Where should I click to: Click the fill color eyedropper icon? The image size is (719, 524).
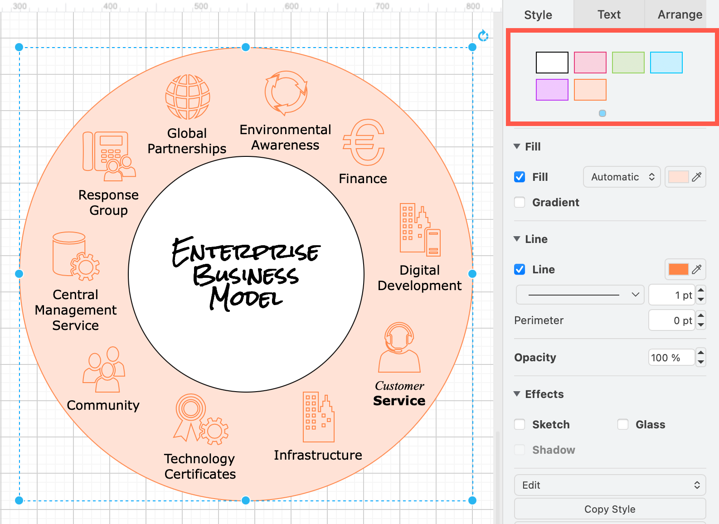point(697,177)
